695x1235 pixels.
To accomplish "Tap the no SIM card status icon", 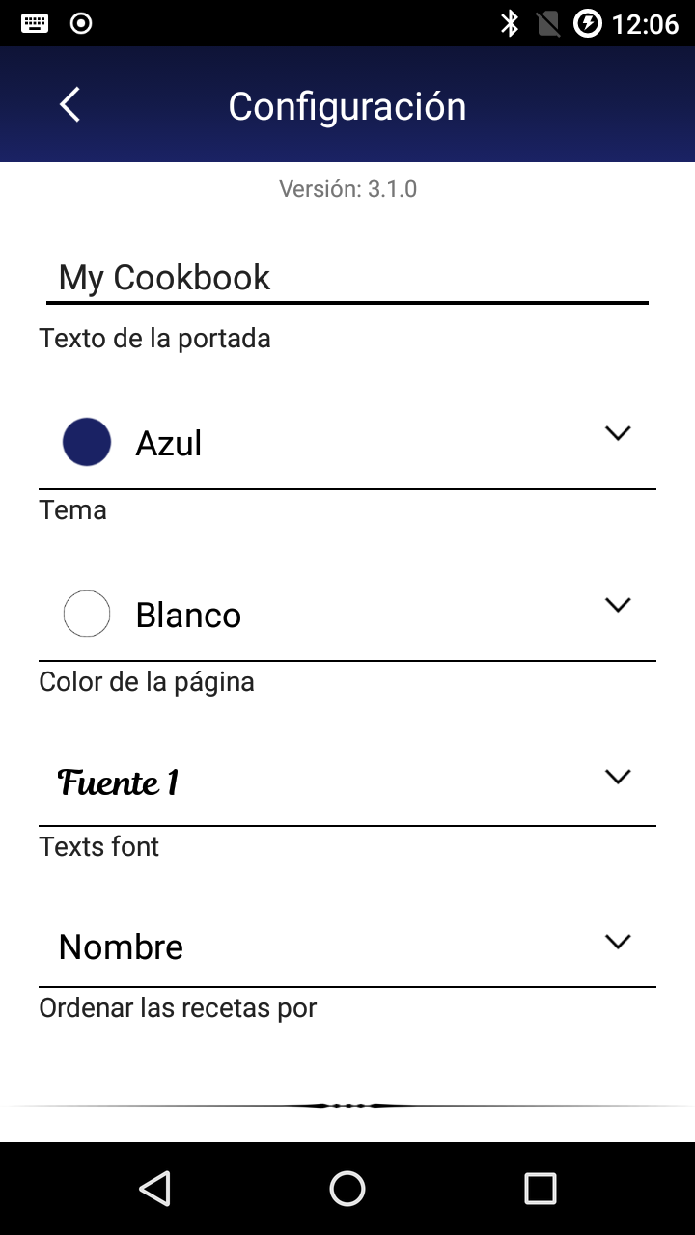I will (x=548, y=23).
